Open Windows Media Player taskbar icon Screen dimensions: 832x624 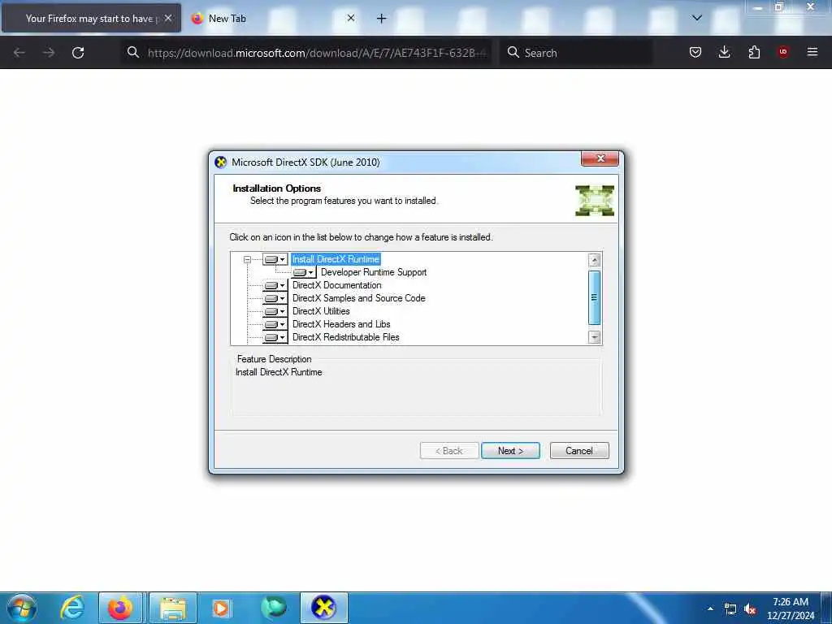pyautogui.click(x=221, y=608)
